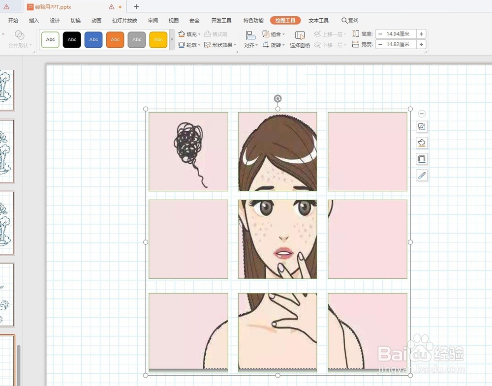
Task: Apply the orange Abc shape style
Action: pos(115,39)
